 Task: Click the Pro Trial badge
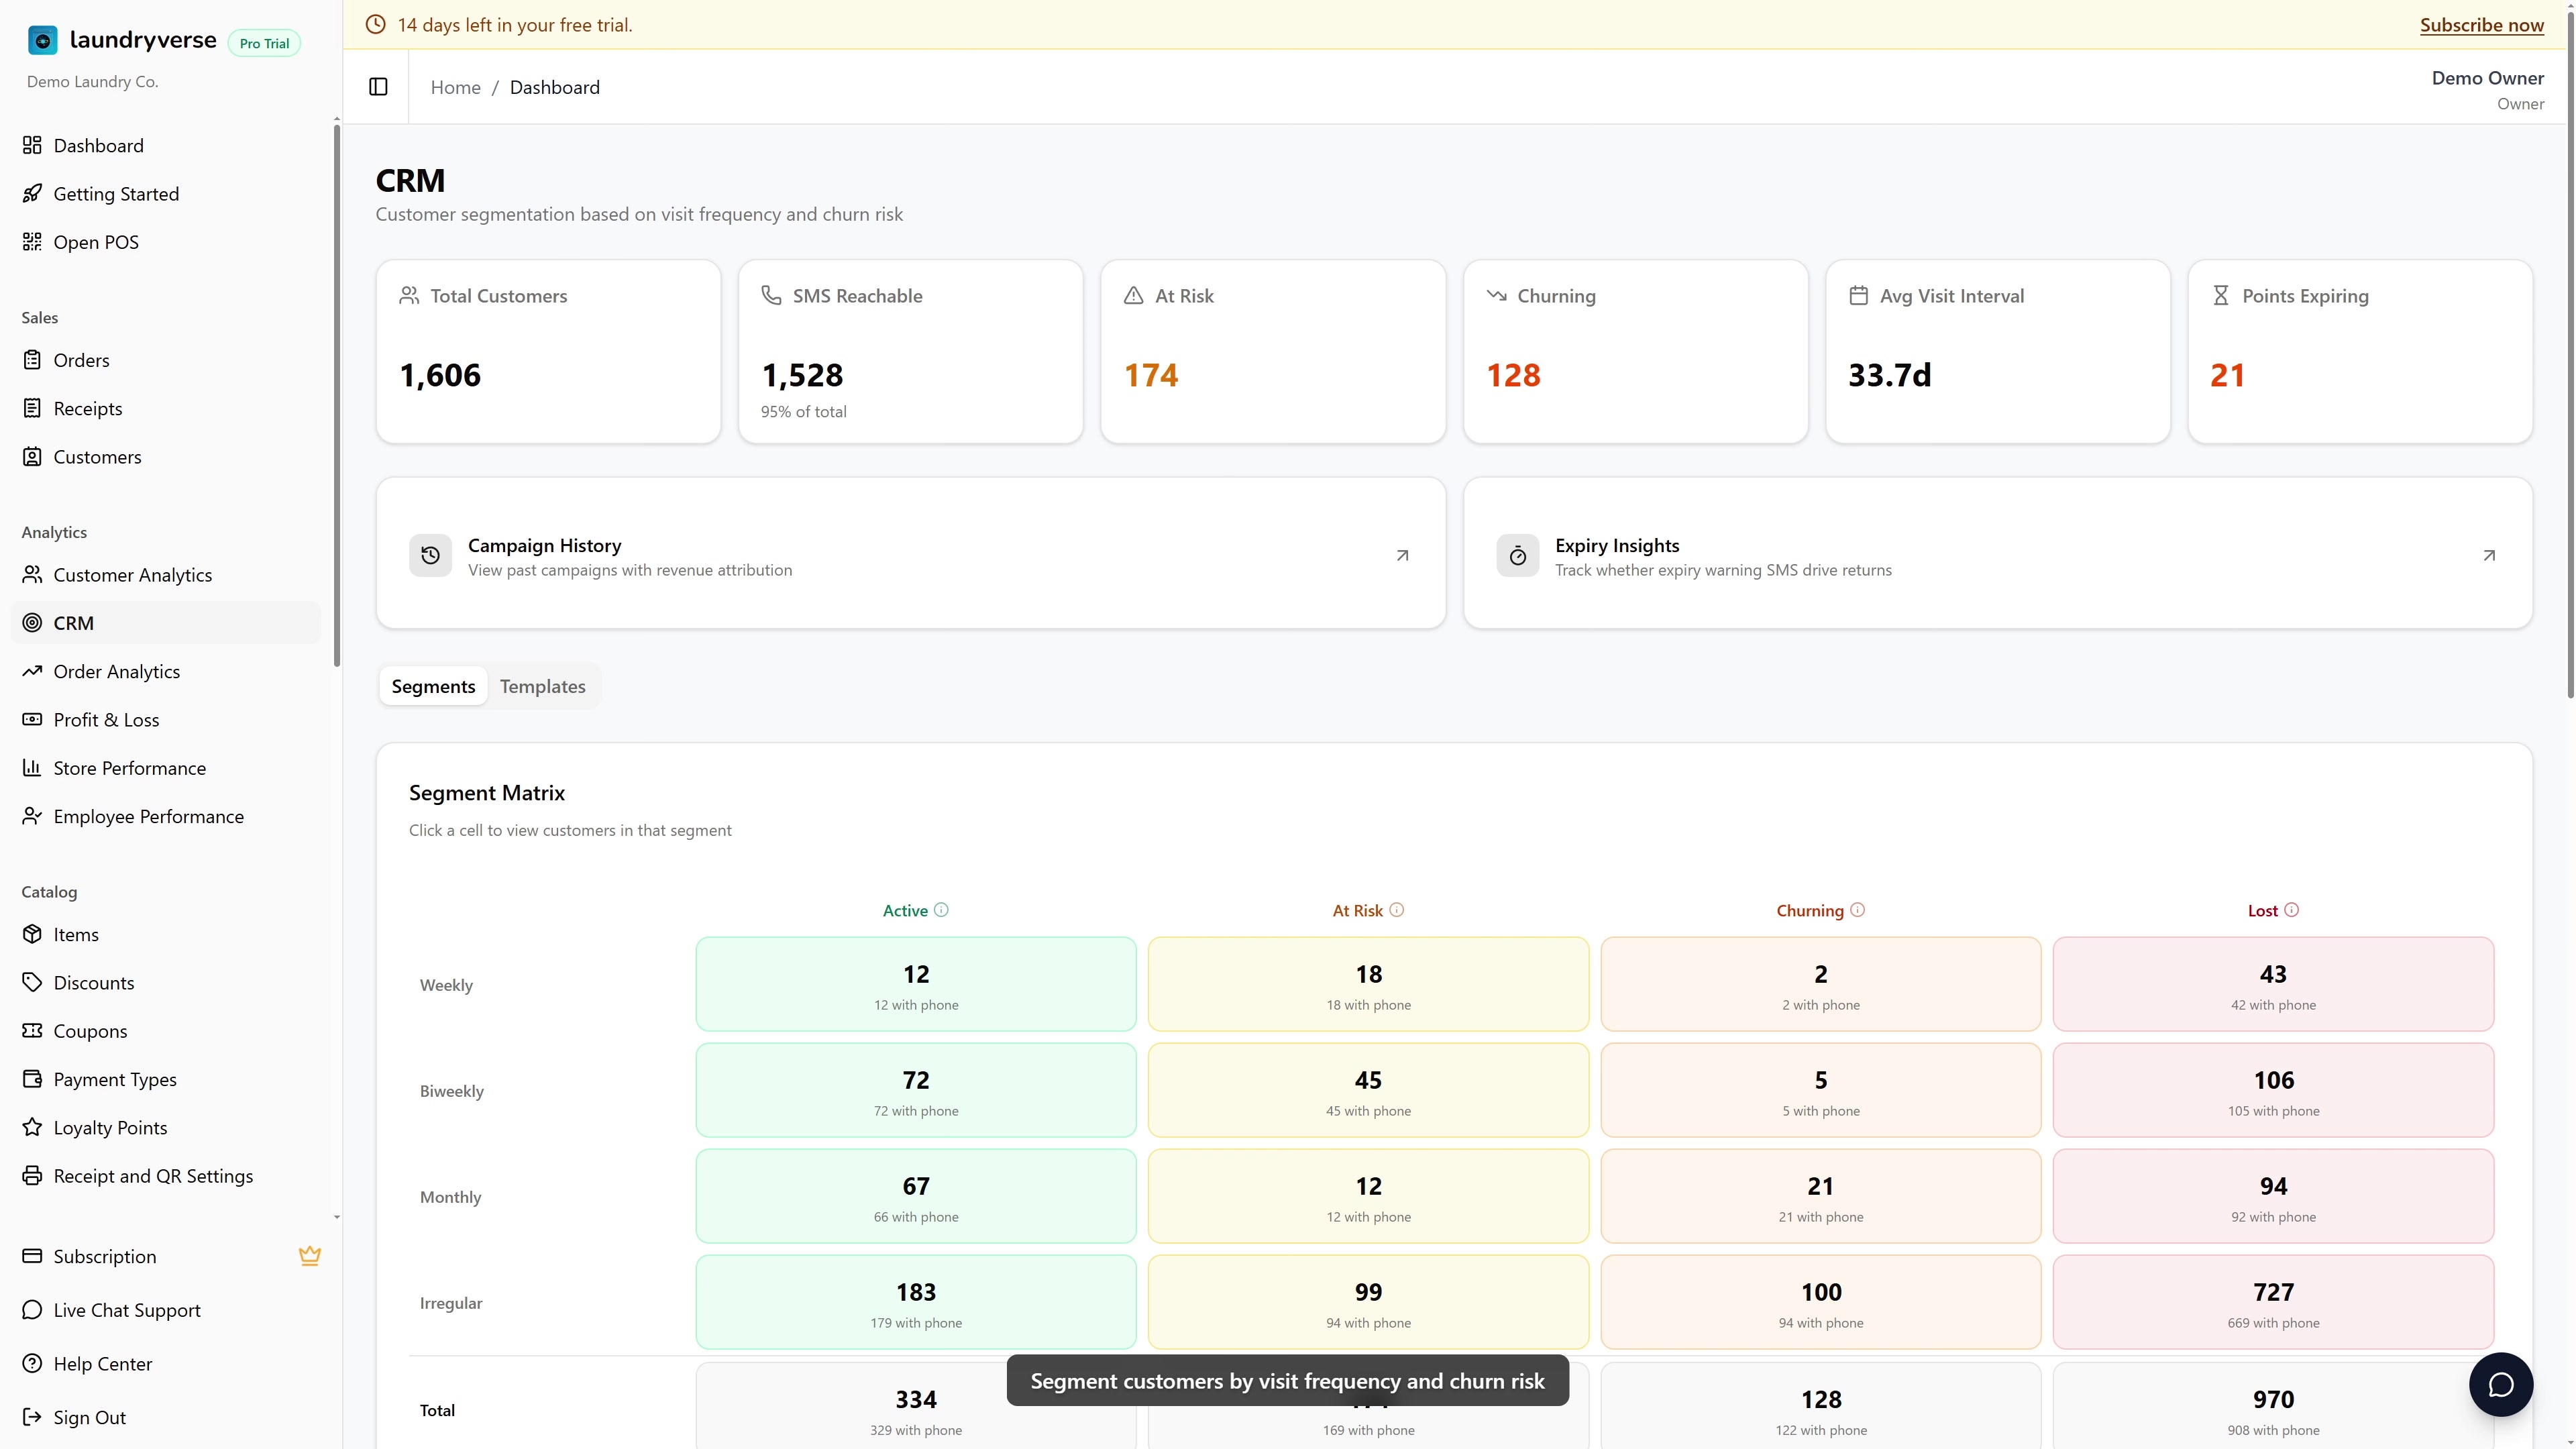click(x=264, y=43)
